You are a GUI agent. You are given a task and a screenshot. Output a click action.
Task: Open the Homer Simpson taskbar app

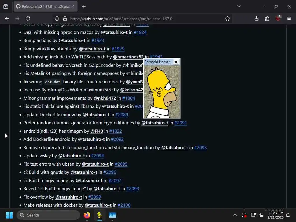[99, 215]
